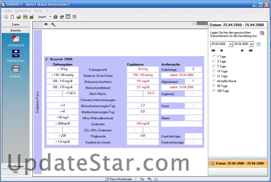Click the start date field 25.04.2000
The image size is (271, 182).
220,44
